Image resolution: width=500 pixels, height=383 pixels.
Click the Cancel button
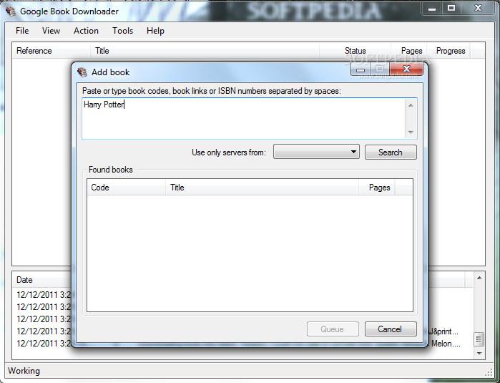click(391, 329)
